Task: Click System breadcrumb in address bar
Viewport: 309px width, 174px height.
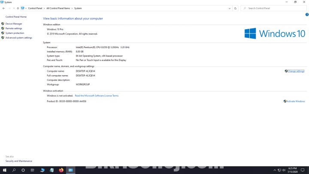Action: (78, 8)
